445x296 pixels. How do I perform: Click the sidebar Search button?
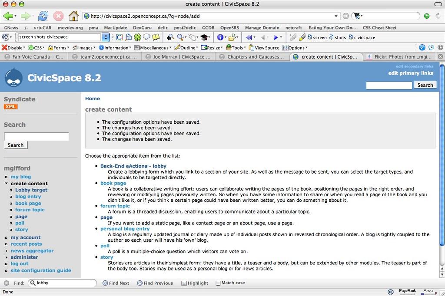pyautogui.click(x=16, y=145)
